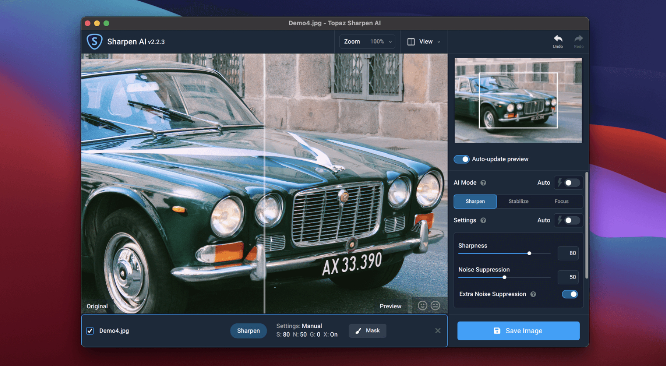Remove Demo4.jpg using the X icon
Screen dimensions: 666x366
438,331
